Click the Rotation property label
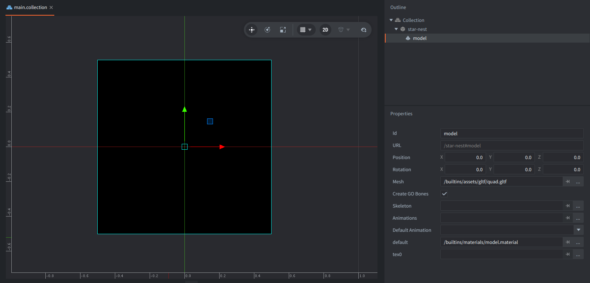Screen dimensions: 590x283 [x=402, y=170]
